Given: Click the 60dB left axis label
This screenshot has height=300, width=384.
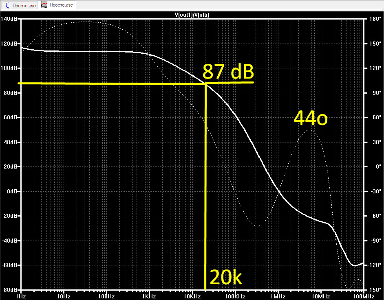Looking at the screenshot, I should [11, 117].
